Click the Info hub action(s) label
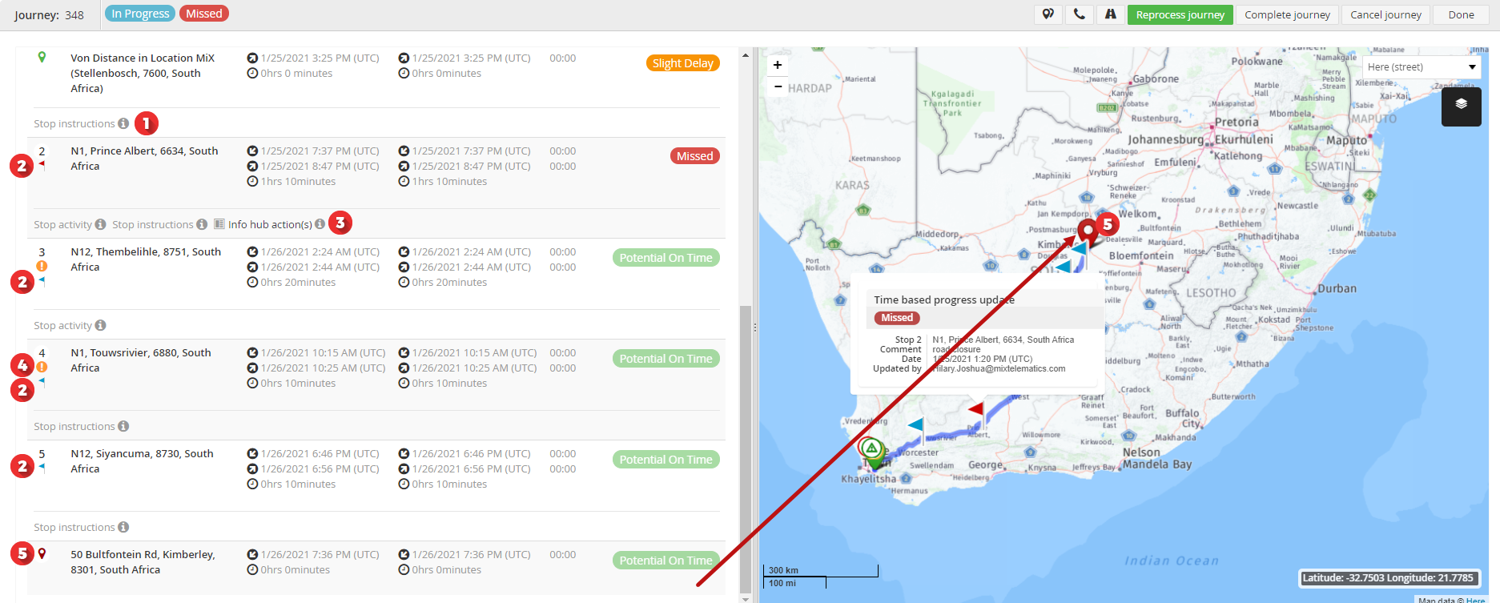Viewport: 1500px width, 603px height. click(x=270, y=224)
